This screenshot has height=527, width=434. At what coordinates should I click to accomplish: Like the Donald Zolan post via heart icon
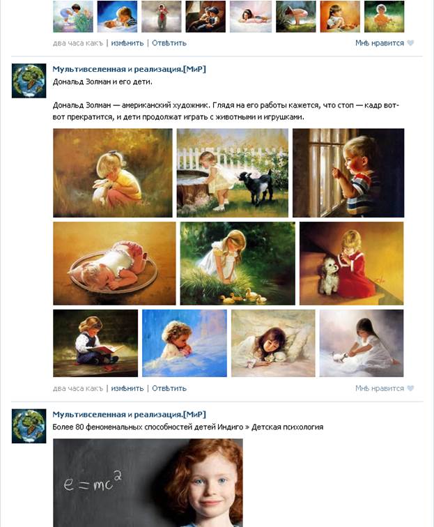(410, 388)
